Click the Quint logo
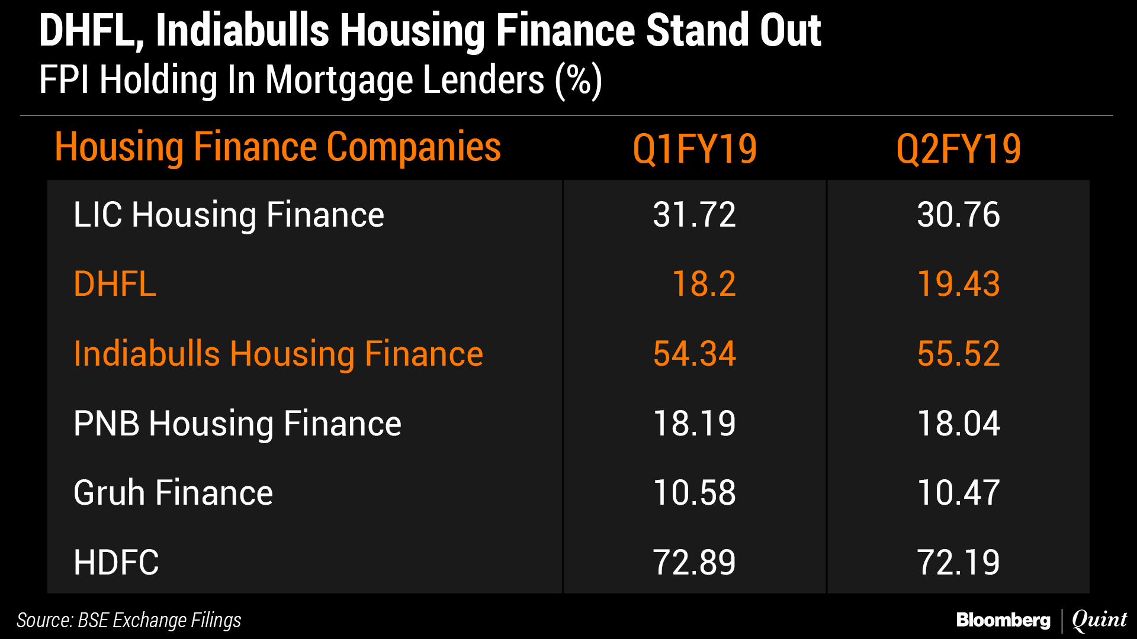 (1099, 619)
